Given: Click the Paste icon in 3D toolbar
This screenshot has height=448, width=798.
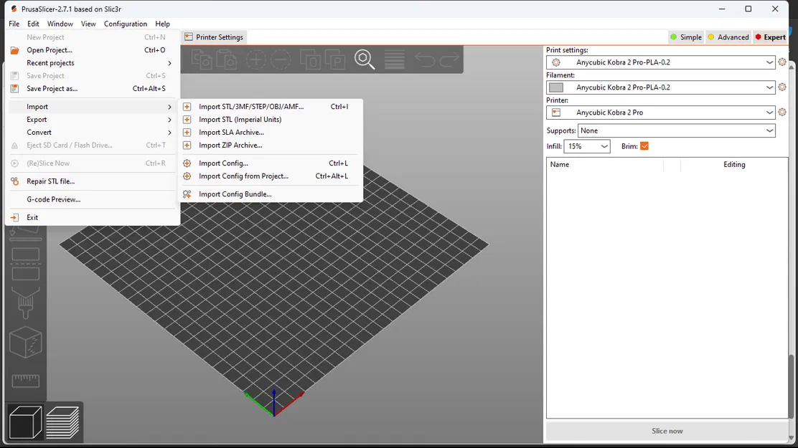Looking at the screenshot, I should [x=227, y=59].
